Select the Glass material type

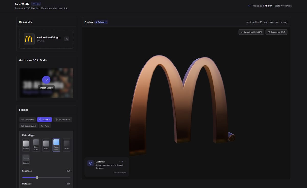pos(67,145)
